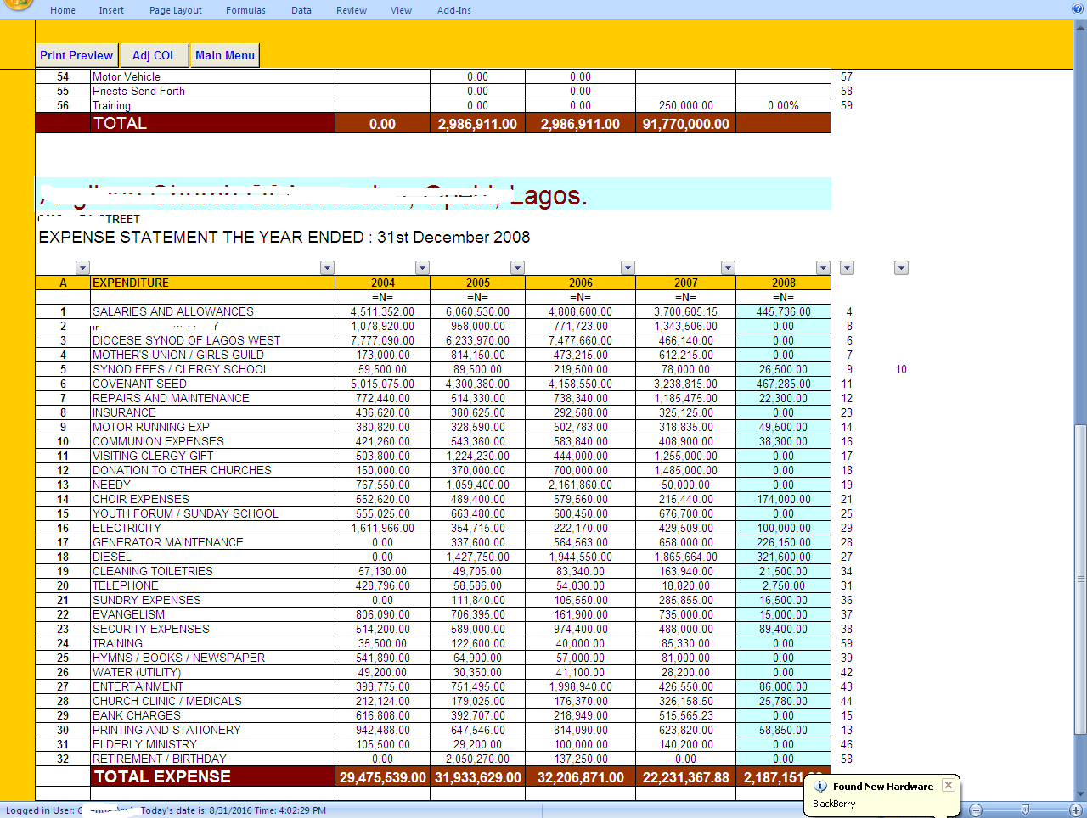Open the Review ribbon tab
Viewport: 1087px width, 818px height.
(352, 10)
